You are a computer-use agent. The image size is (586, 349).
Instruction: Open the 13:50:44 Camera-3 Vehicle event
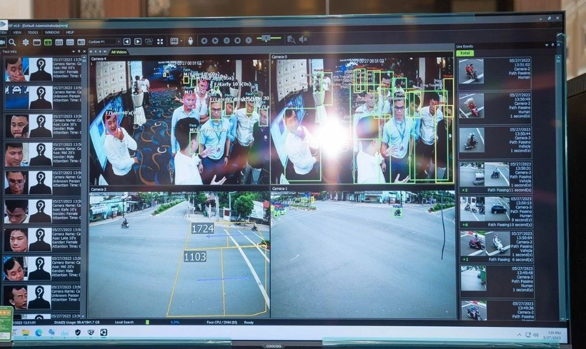click(495, 142)
